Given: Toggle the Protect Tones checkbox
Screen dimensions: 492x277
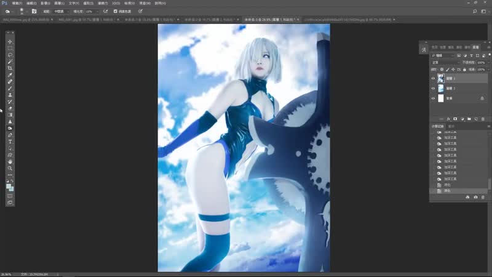Looking at the screenshot, I should pos(115,11).
